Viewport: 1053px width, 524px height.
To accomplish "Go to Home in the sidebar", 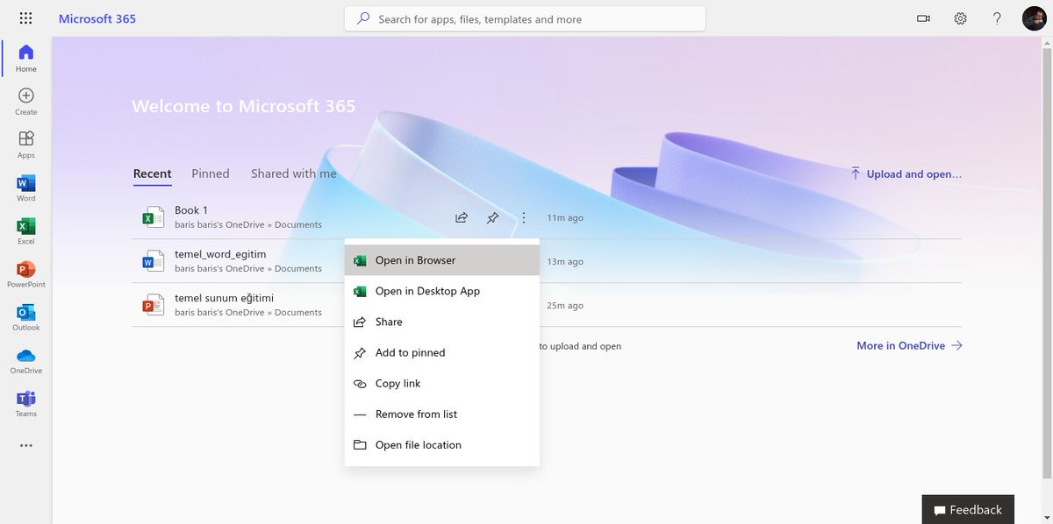I will (25, 58).
